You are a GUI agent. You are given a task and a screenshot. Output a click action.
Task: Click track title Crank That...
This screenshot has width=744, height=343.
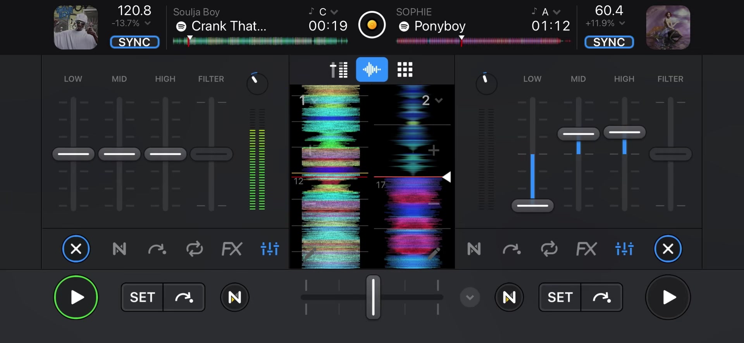[x=229, y=26]
